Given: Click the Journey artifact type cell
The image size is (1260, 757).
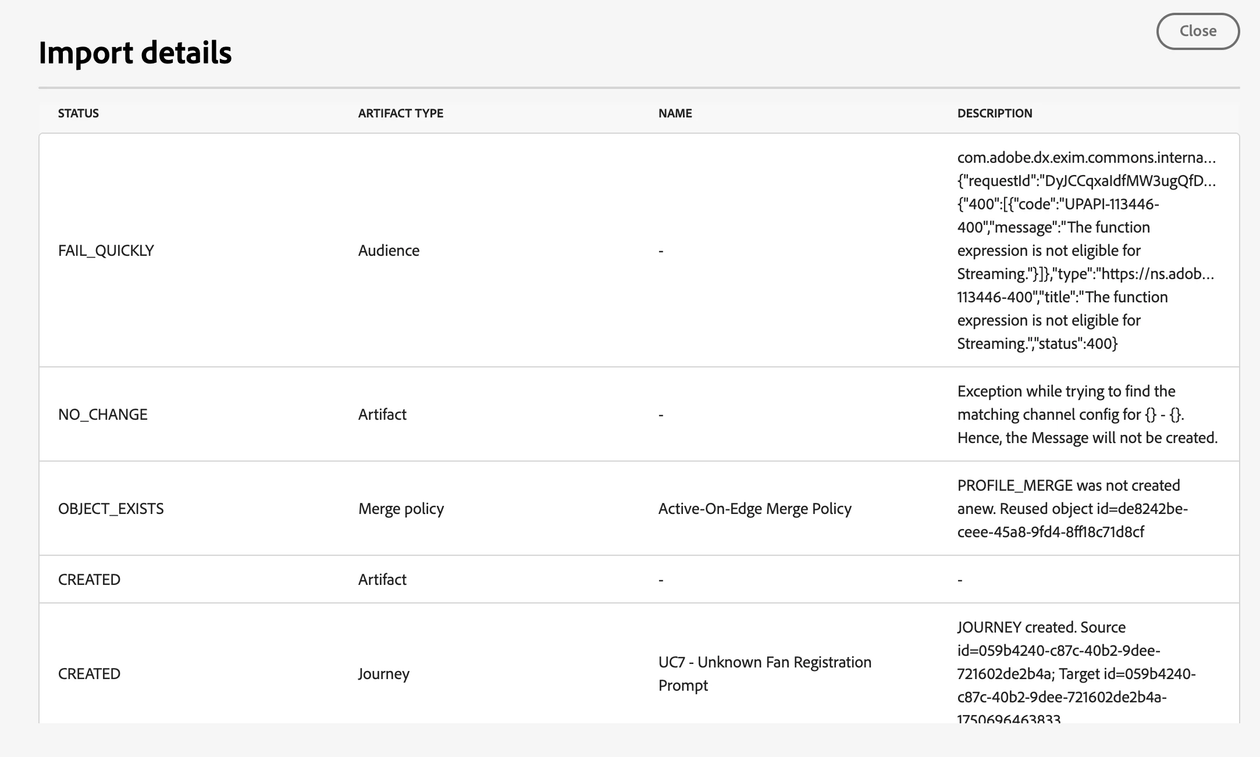Looking at the screenshot, I should coord(383,674).
